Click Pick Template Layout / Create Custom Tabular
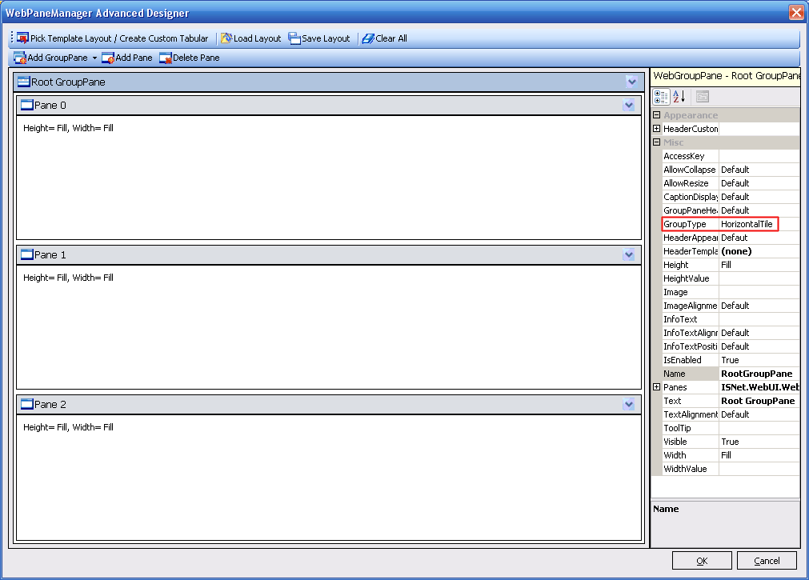809x580 pixels. [112, 38]
